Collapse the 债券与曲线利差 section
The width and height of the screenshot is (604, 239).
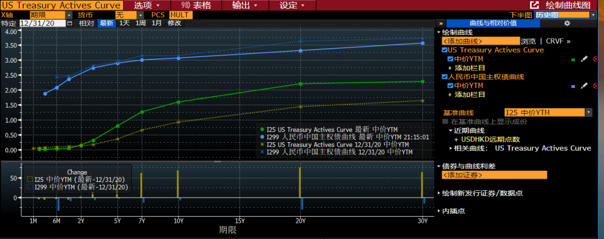coord(439,166)
